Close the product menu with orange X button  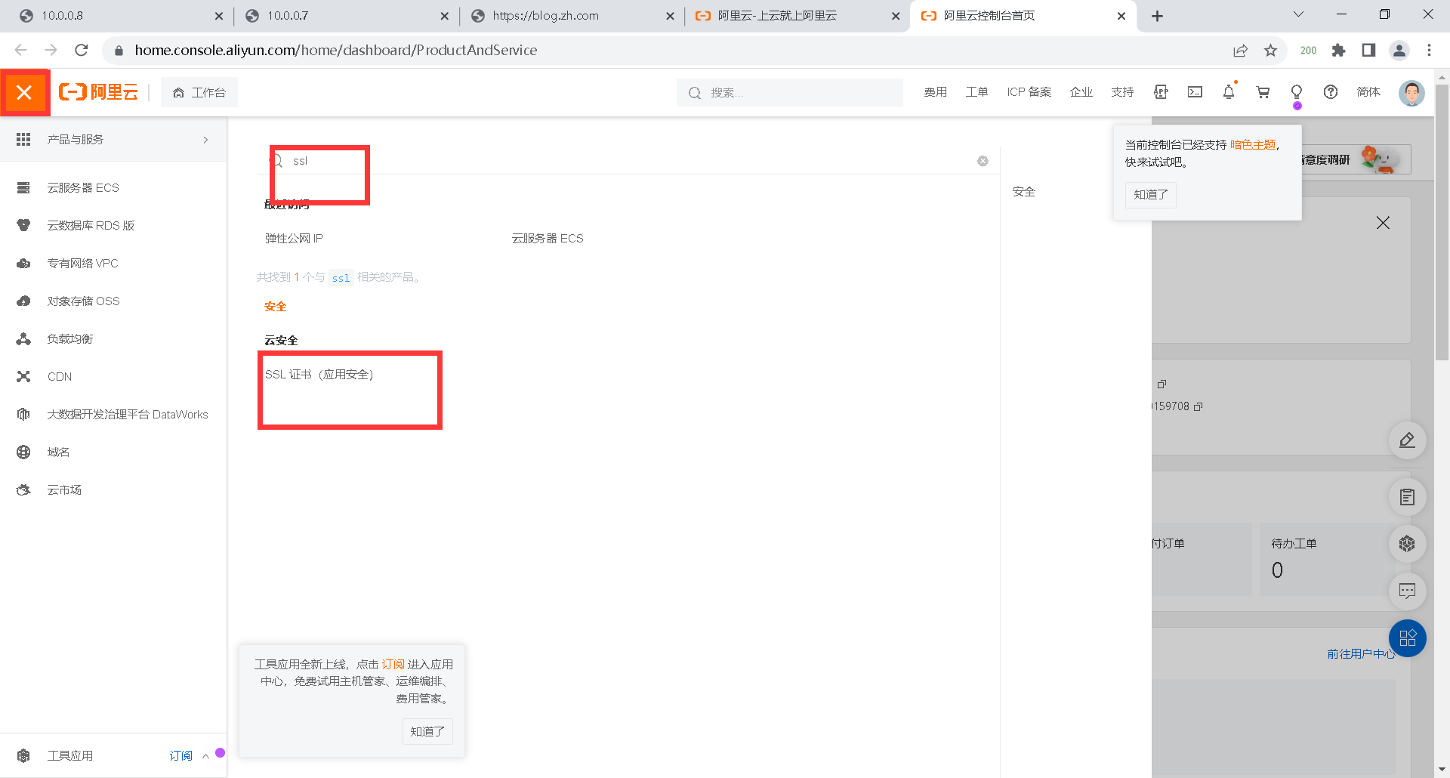coord(24,92)
